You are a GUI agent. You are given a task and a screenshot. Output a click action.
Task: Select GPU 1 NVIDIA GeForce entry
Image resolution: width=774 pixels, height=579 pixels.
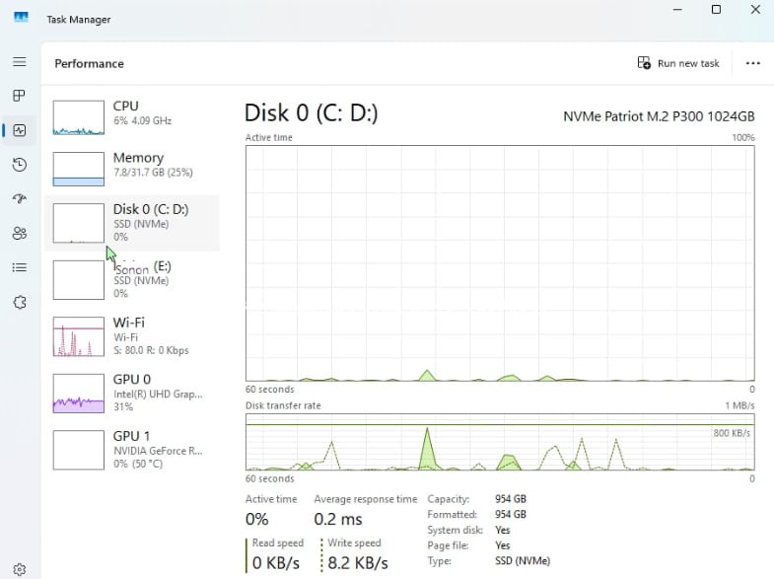pos(132,448)
